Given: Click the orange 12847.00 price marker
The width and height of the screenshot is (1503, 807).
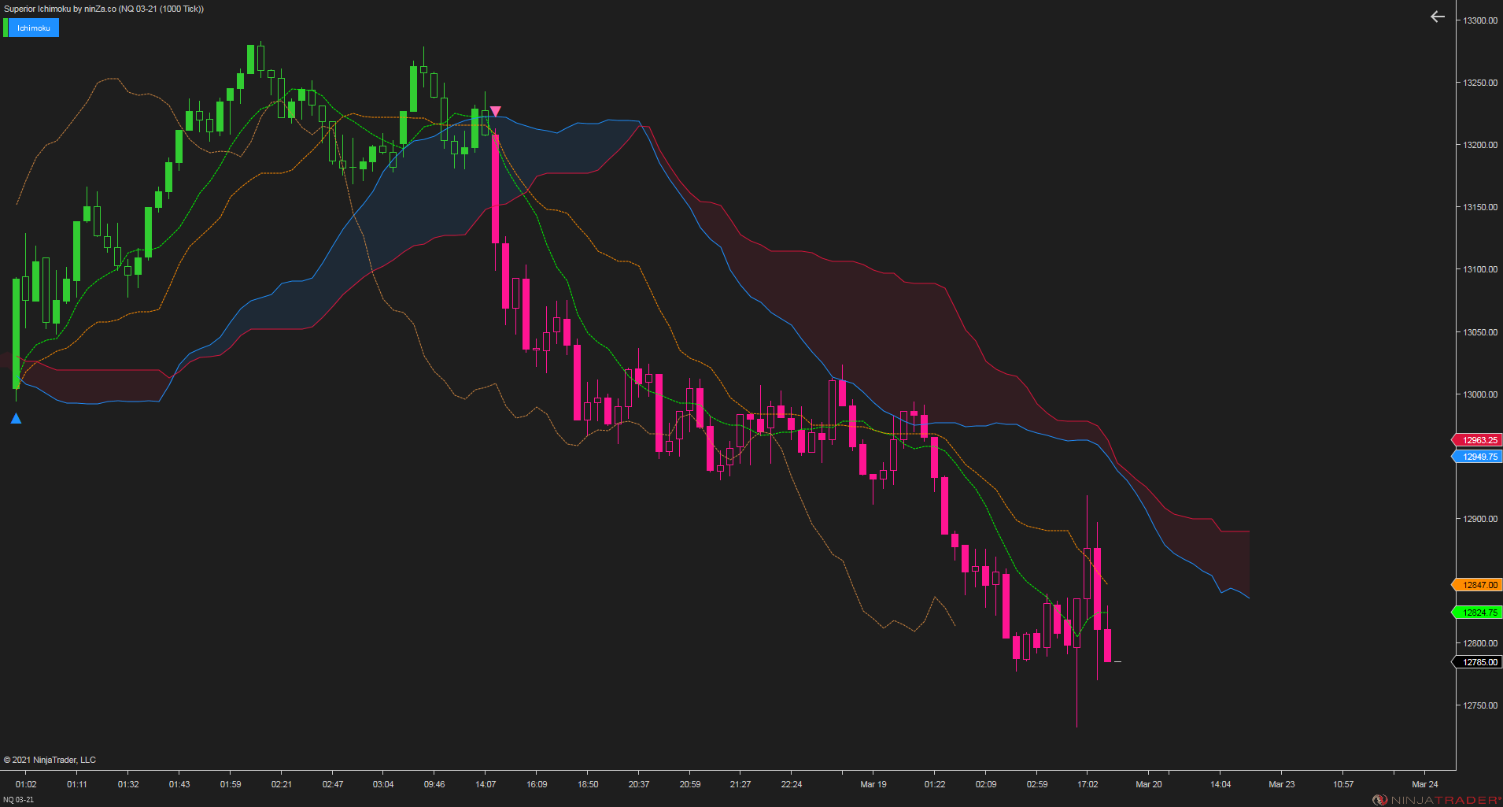Looking at the screenshot, I should click(1478, 585).
